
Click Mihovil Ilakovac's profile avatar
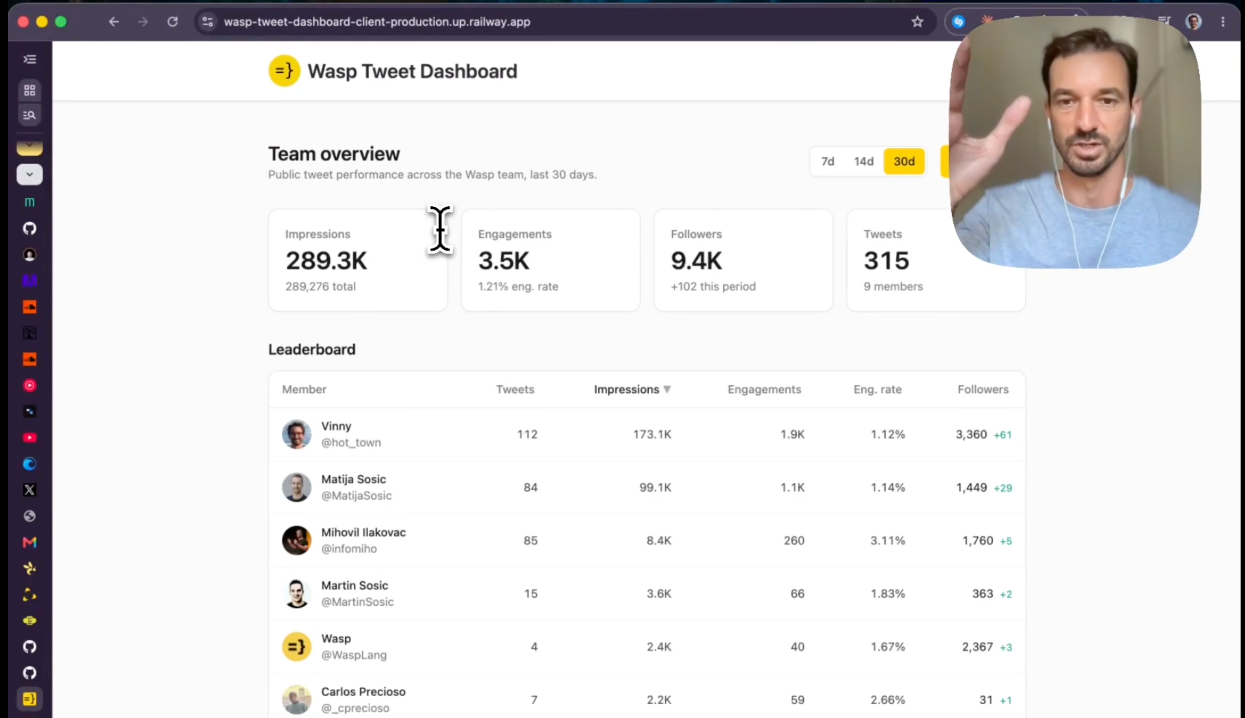point(297,540)
